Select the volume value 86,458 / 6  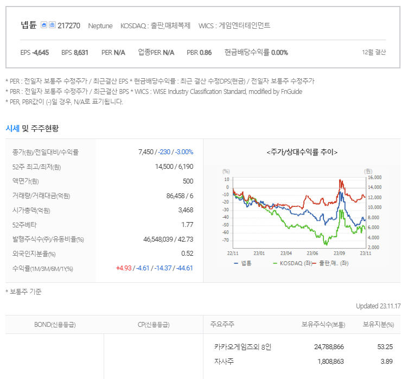[x=180, y=196]
